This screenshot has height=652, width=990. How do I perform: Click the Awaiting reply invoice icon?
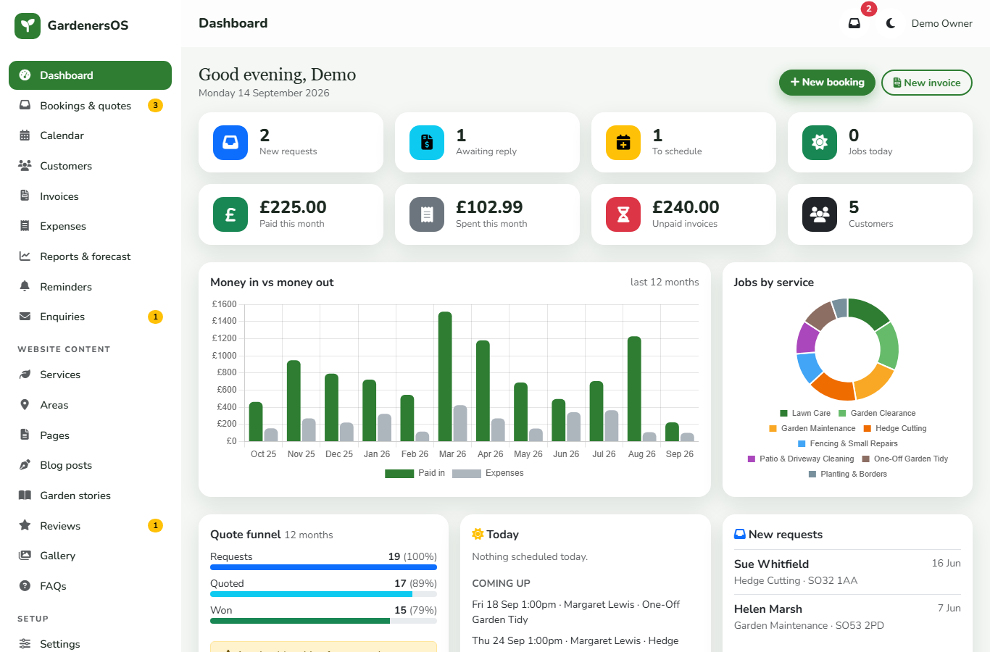tap(427, 142)
